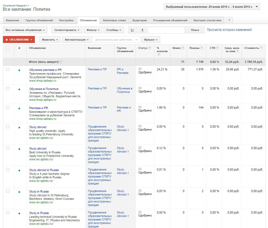268x228 pixels.
Task: Click speech bubble icon in Обучение в Политехе row
Action: 140,88
